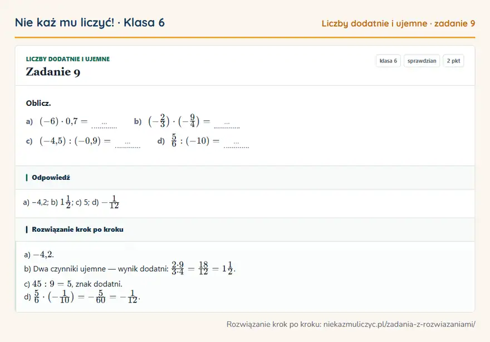Click the expression (−4,5) : (−0,9)

pos(70,141)
